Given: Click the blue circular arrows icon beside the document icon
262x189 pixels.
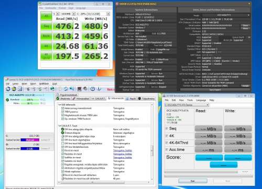Looking at the screenshot, I should point(65,89).
